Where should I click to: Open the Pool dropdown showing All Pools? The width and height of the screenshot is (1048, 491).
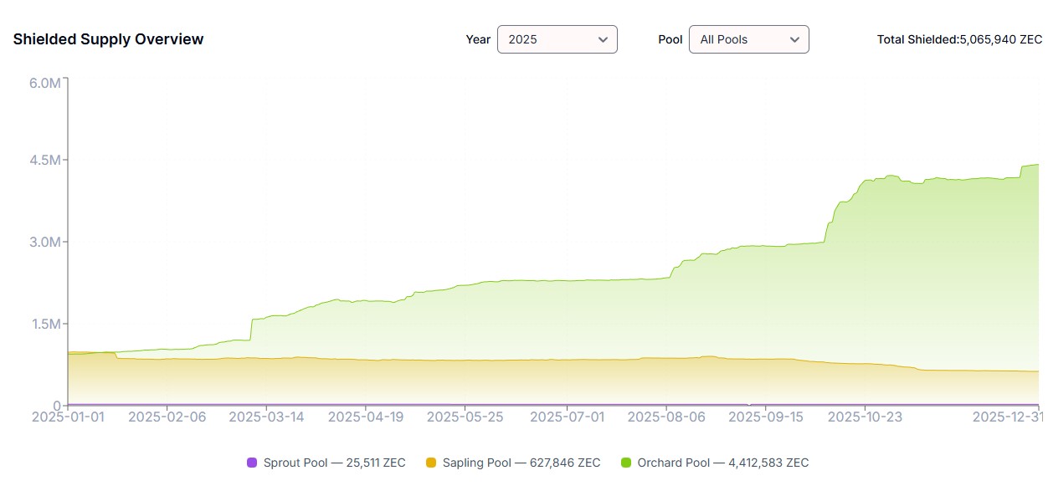point(747,39)
